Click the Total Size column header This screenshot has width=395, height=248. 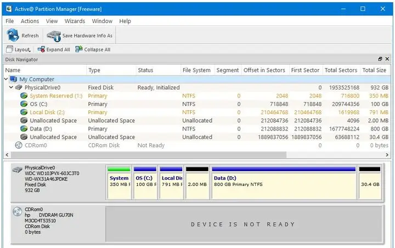(x=374, y=70)
